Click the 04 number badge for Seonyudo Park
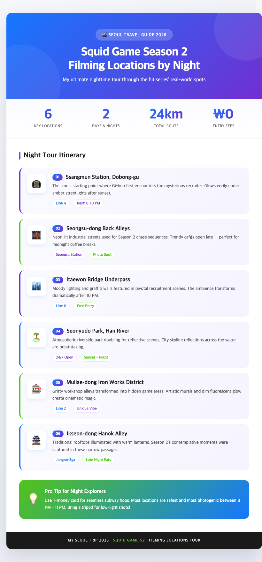 point(58,331)
